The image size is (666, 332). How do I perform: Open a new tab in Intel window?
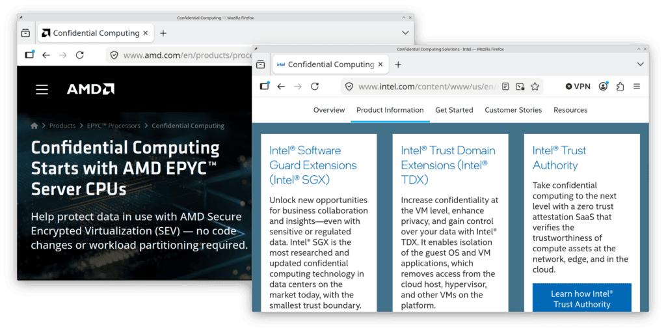(398, 64)
